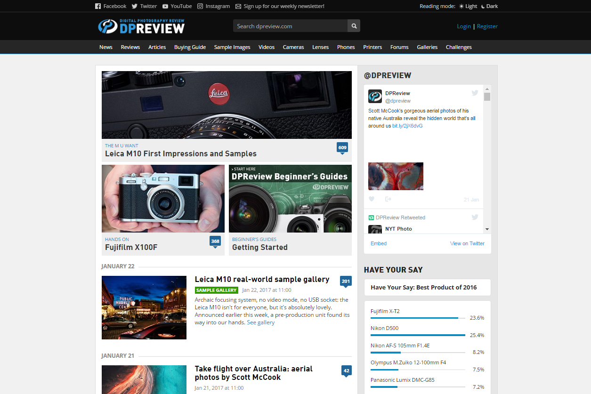Screen dimensions: 591x394
Task: Click the NYT Photo avatar
Action: 375,229
